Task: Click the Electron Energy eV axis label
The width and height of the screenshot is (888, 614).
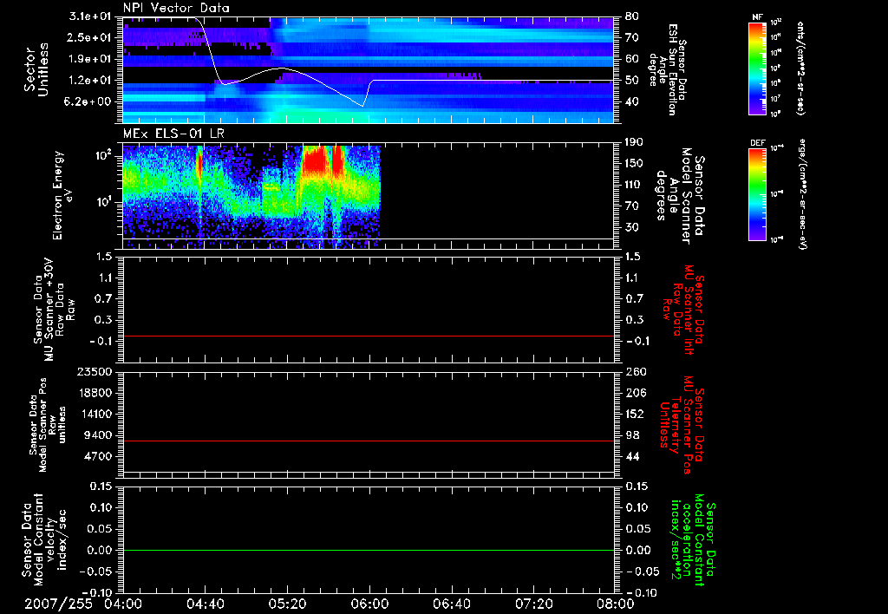Action: [x=62, y=195]
